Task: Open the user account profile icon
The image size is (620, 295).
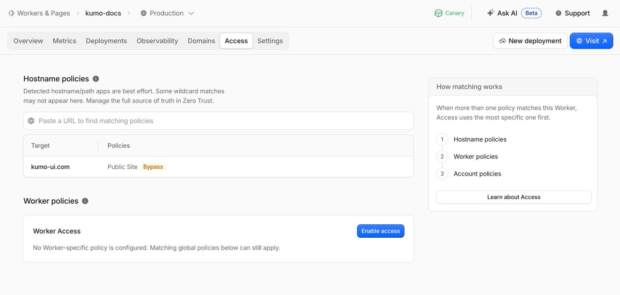Action: tap(605, 13)
